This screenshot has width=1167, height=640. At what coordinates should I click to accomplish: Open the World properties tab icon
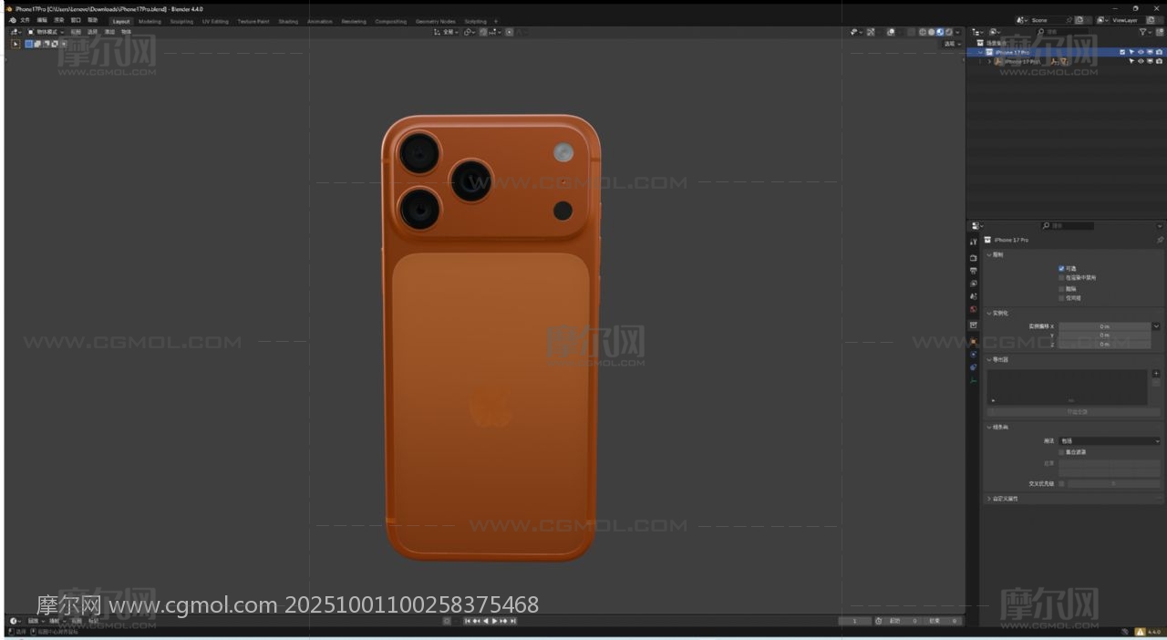(974, 309)
